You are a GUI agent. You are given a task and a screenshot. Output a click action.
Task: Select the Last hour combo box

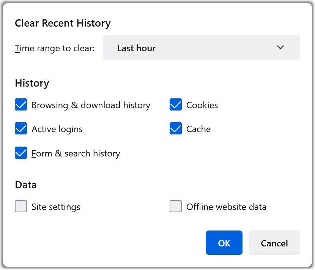(x=201, y=47)
